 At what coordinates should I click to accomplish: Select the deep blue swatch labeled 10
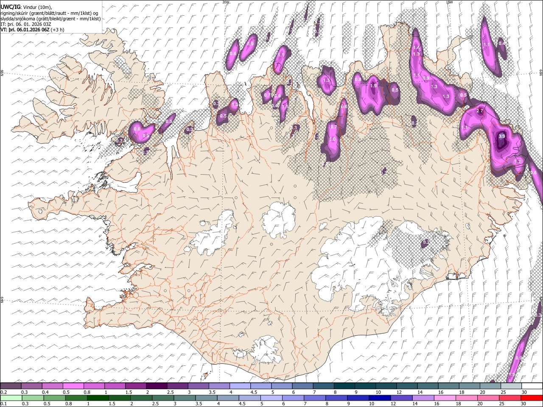click(x=379, y=398)
